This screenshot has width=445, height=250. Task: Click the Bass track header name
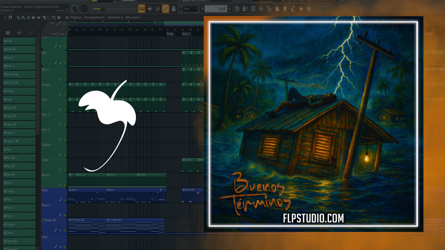pyautogui.click(x=45, y=190)
